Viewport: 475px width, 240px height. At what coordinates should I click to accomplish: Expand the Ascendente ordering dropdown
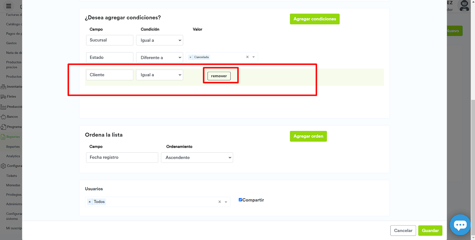click(x=197, y=158)
